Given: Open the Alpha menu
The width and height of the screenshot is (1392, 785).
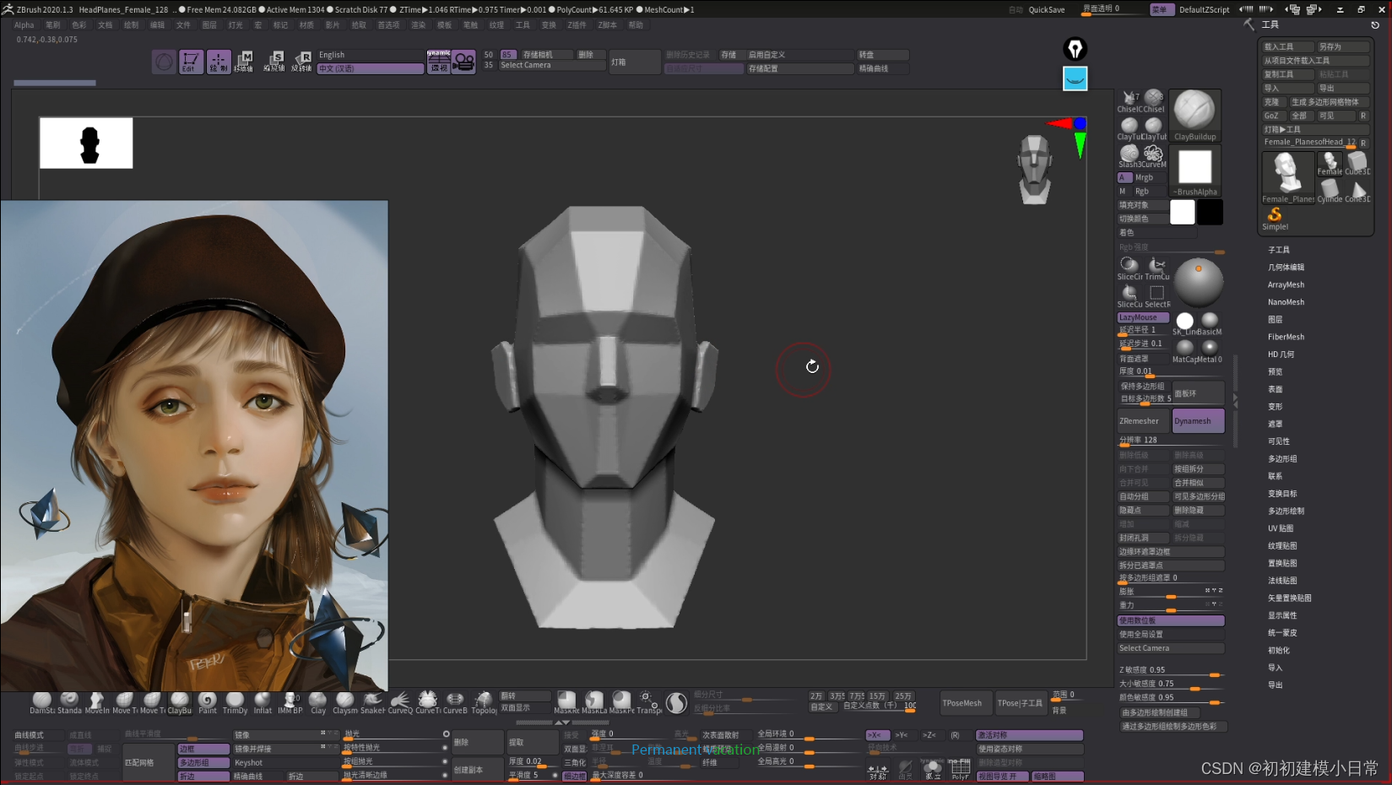Looking at the screenshot, I should (24, 25).
